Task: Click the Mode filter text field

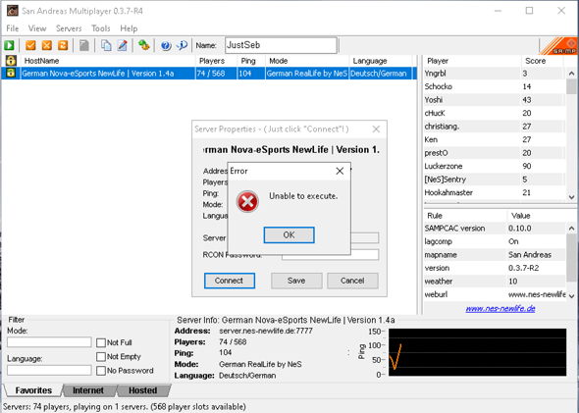Action: 49,342
